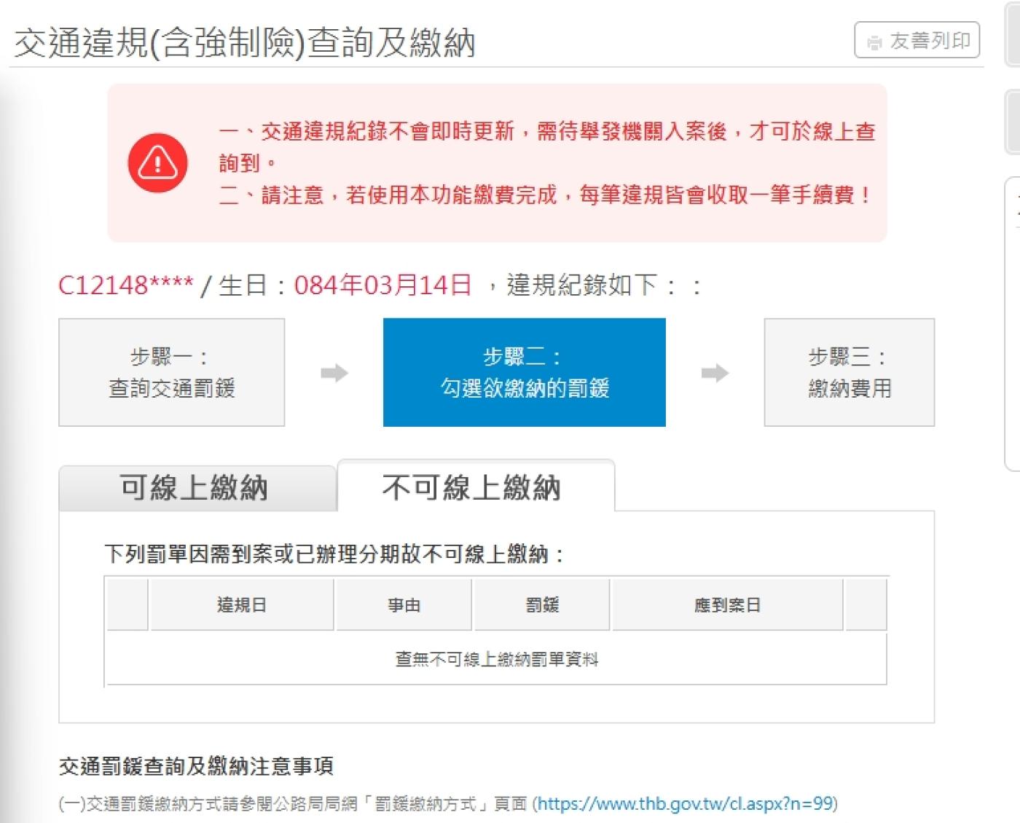
Task: Select the highlighted 步驟二 勾選欲繳納的罰鍰 box
Action: 524,372
